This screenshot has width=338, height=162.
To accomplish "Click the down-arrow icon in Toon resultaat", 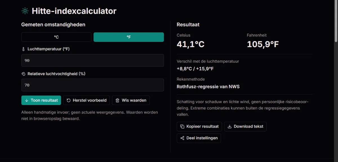I will point(26,100).
